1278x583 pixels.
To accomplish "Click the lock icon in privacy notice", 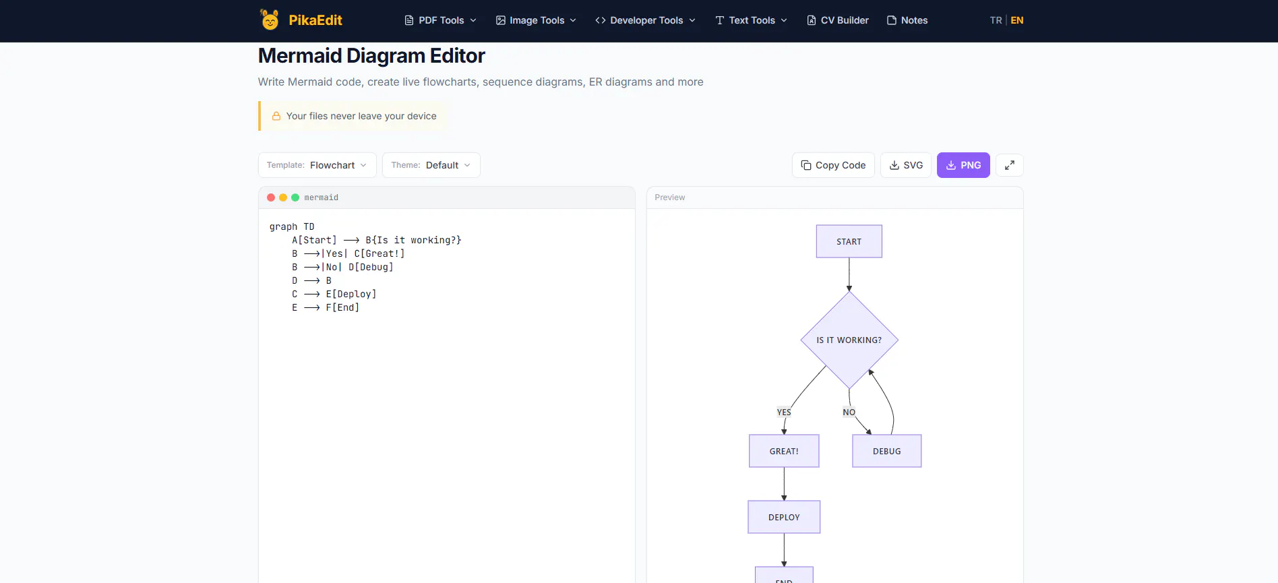I will (276, 116).
